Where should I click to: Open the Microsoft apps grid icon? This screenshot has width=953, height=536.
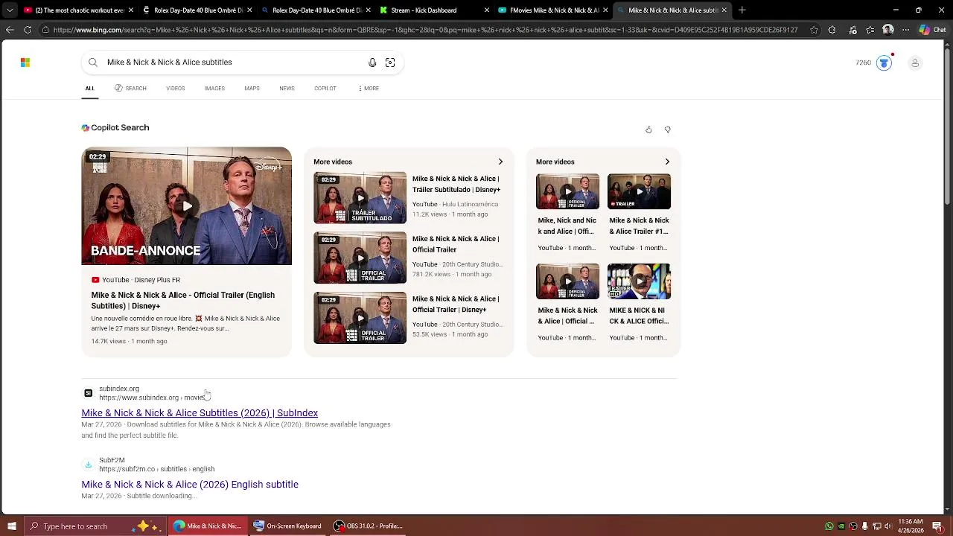(x=25, y=63)
